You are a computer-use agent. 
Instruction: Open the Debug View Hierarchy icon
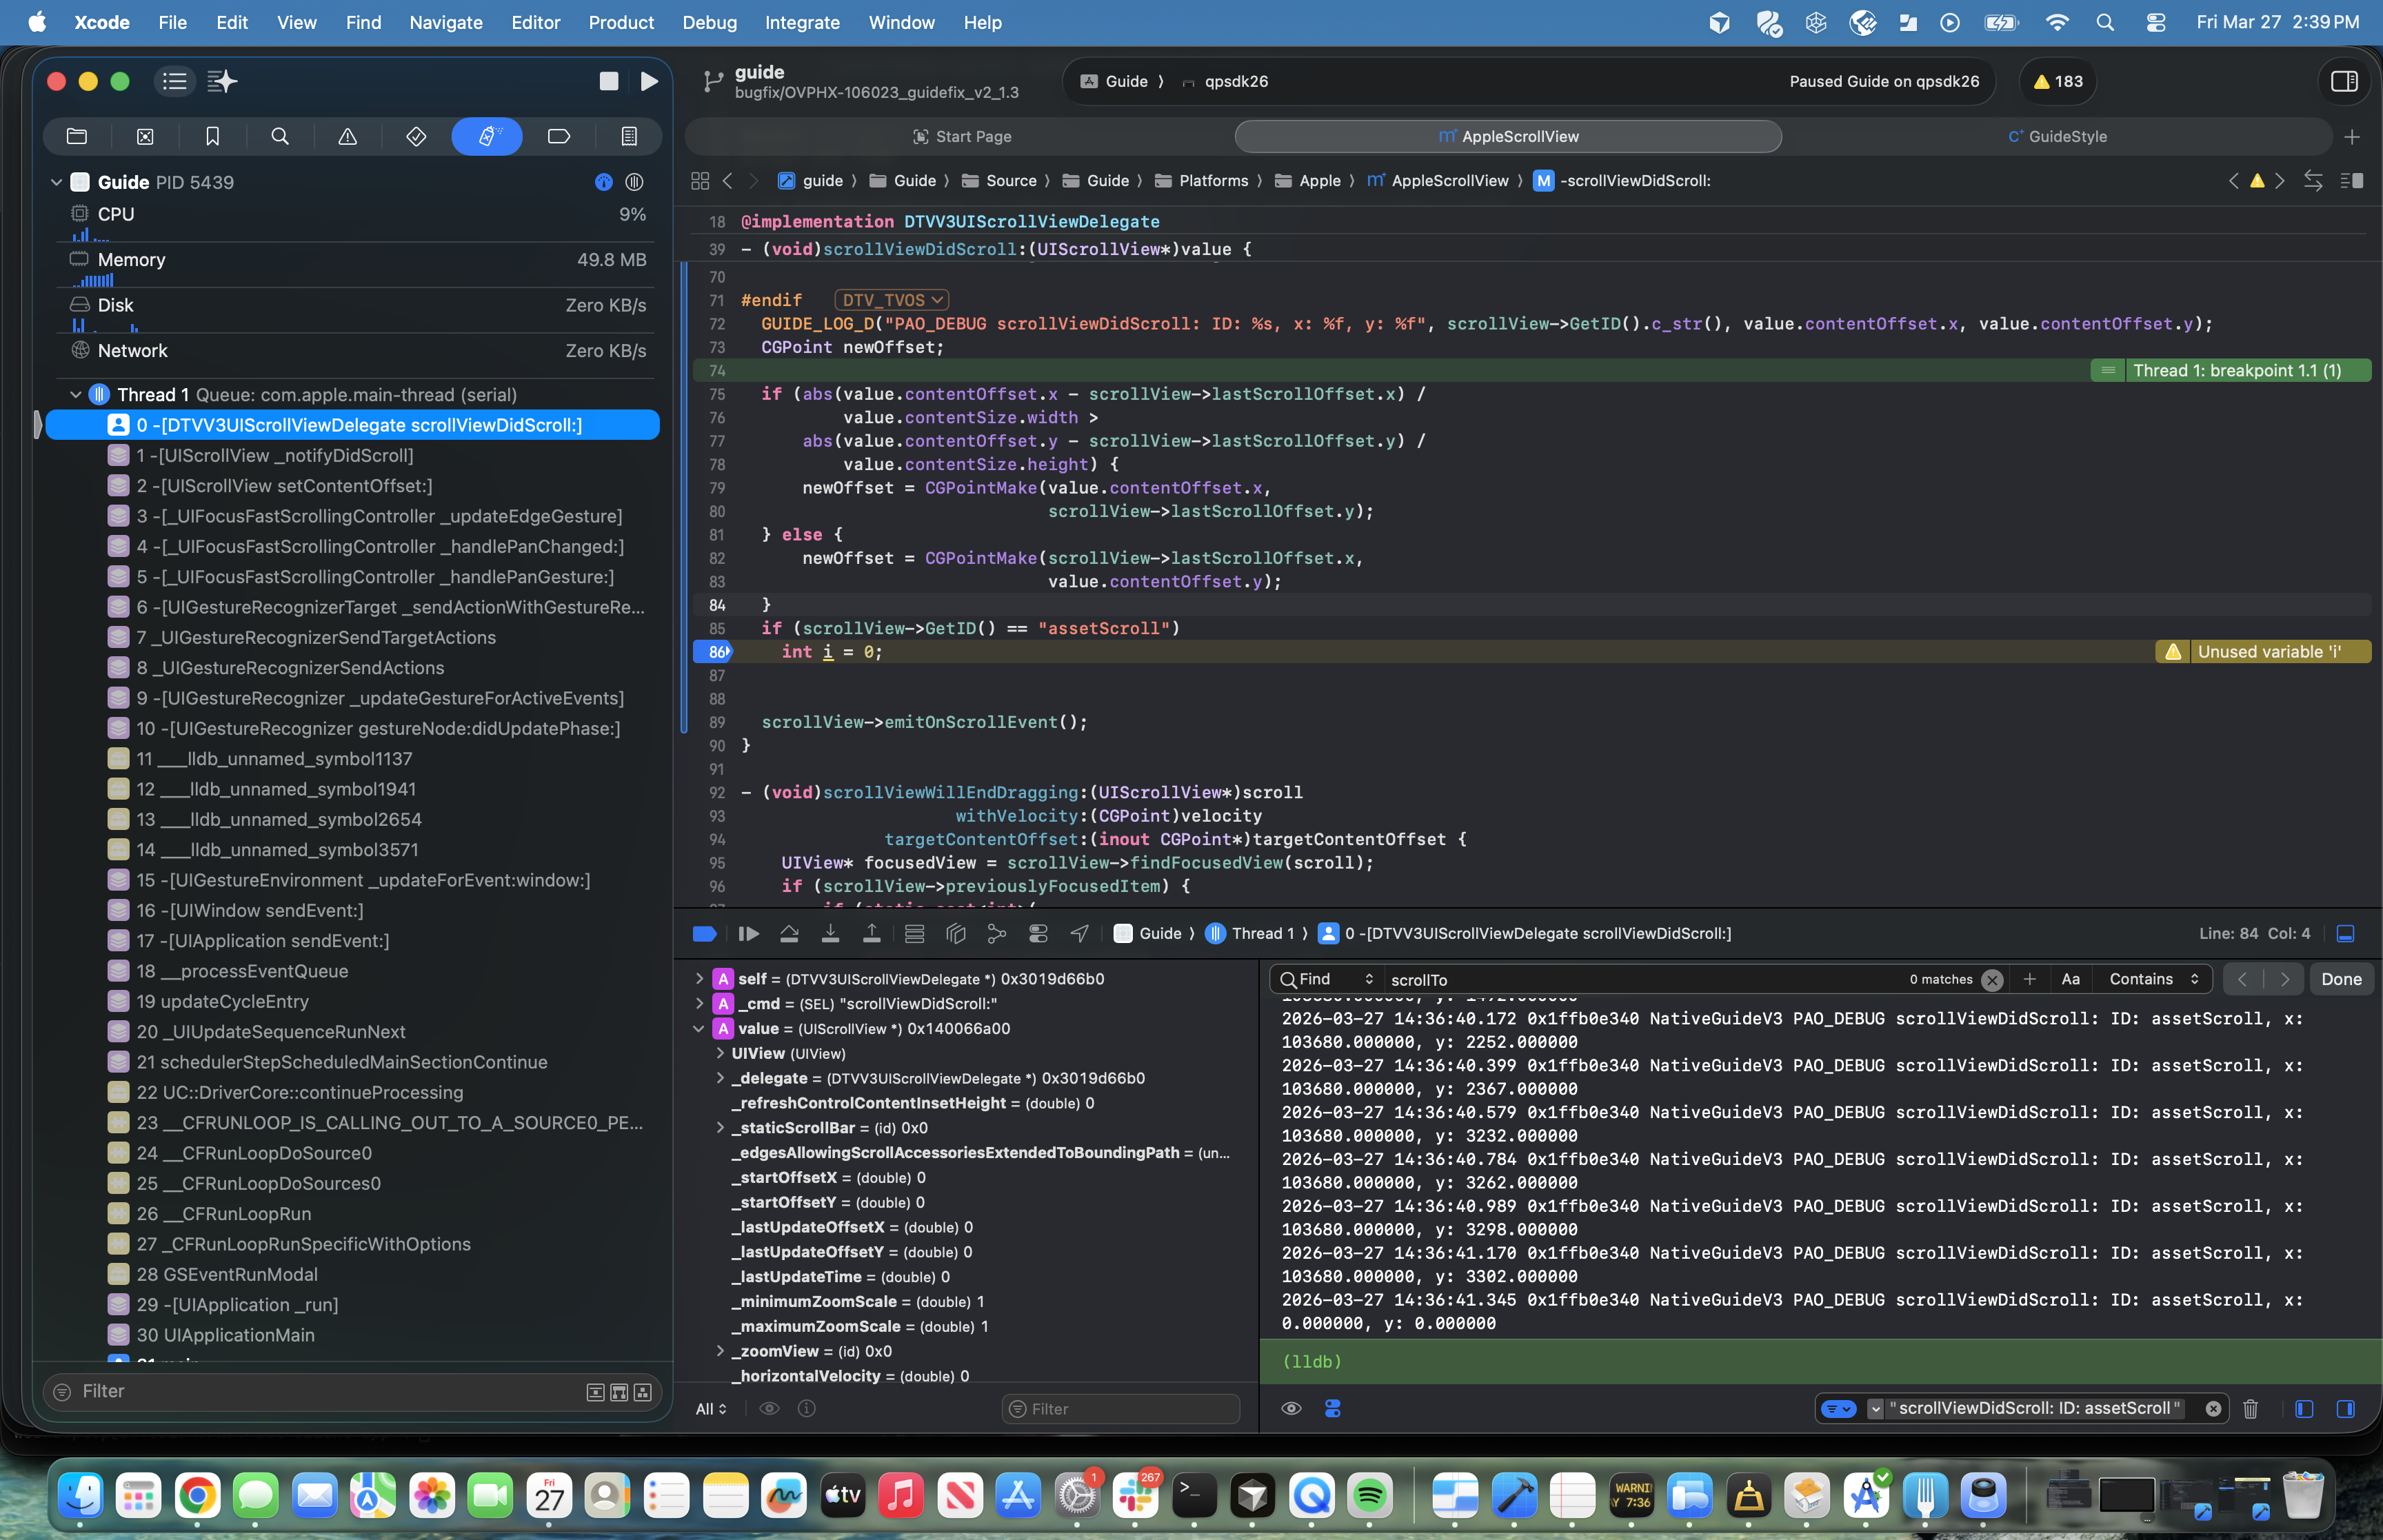955,933
